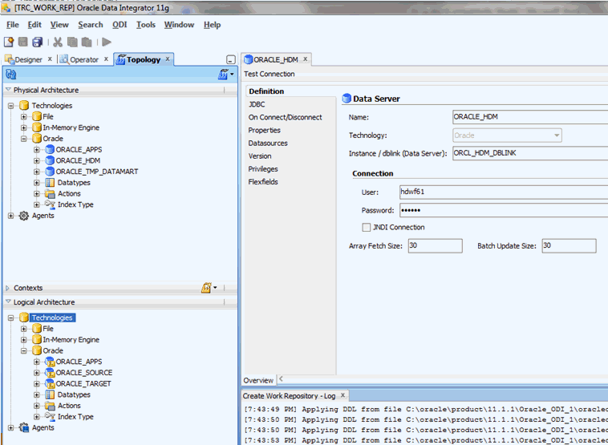608x445 pixels.
Task: Click the Datatypes icon under Physical Architecture
Action: click(50, 183)
